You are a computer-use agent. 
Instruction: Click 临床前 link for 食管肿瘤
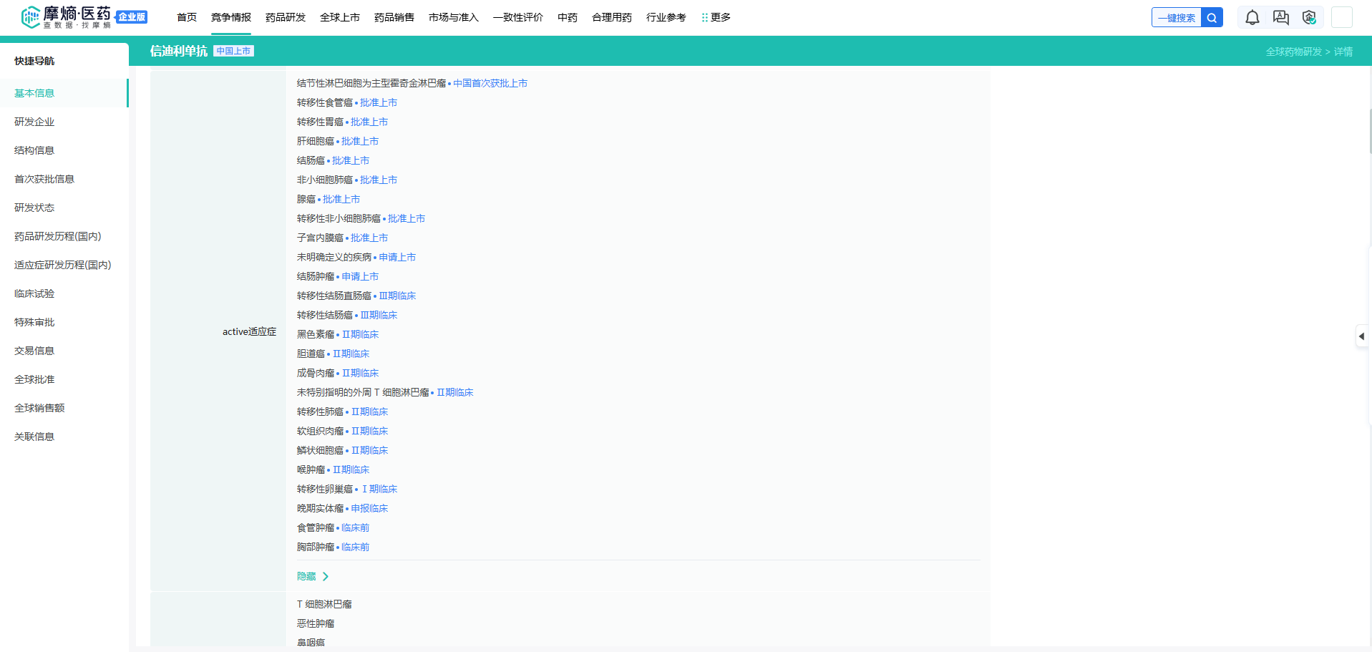[x=356, y=527]
